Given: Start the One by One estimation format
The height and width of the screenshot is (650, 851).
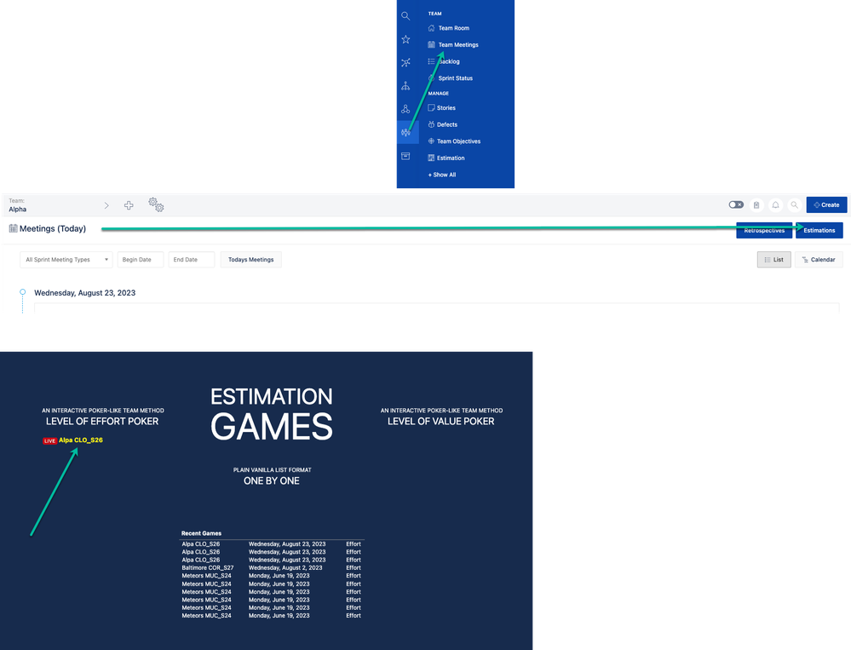Looking at the screenshot, I should click(272, 480).
